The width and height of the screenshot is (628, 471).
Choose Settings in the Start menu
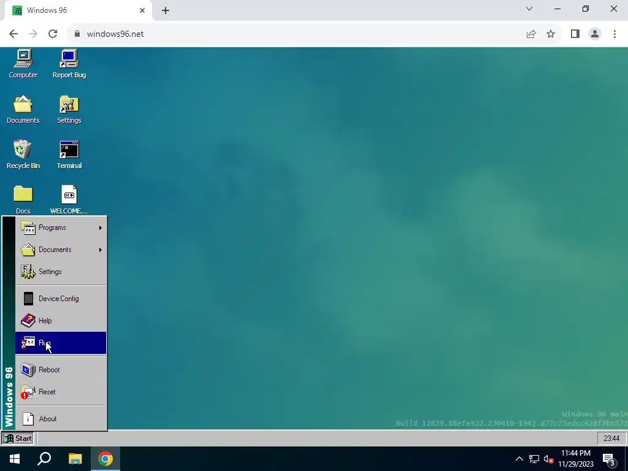point(61,272)
